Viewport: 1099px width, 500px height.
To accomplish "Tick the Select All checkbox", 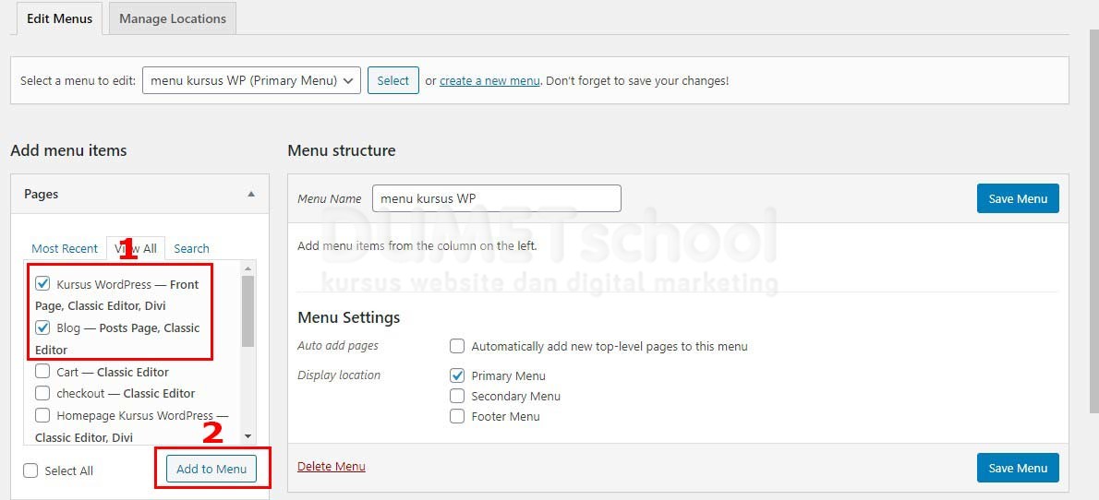I will [x=30, y=470].
